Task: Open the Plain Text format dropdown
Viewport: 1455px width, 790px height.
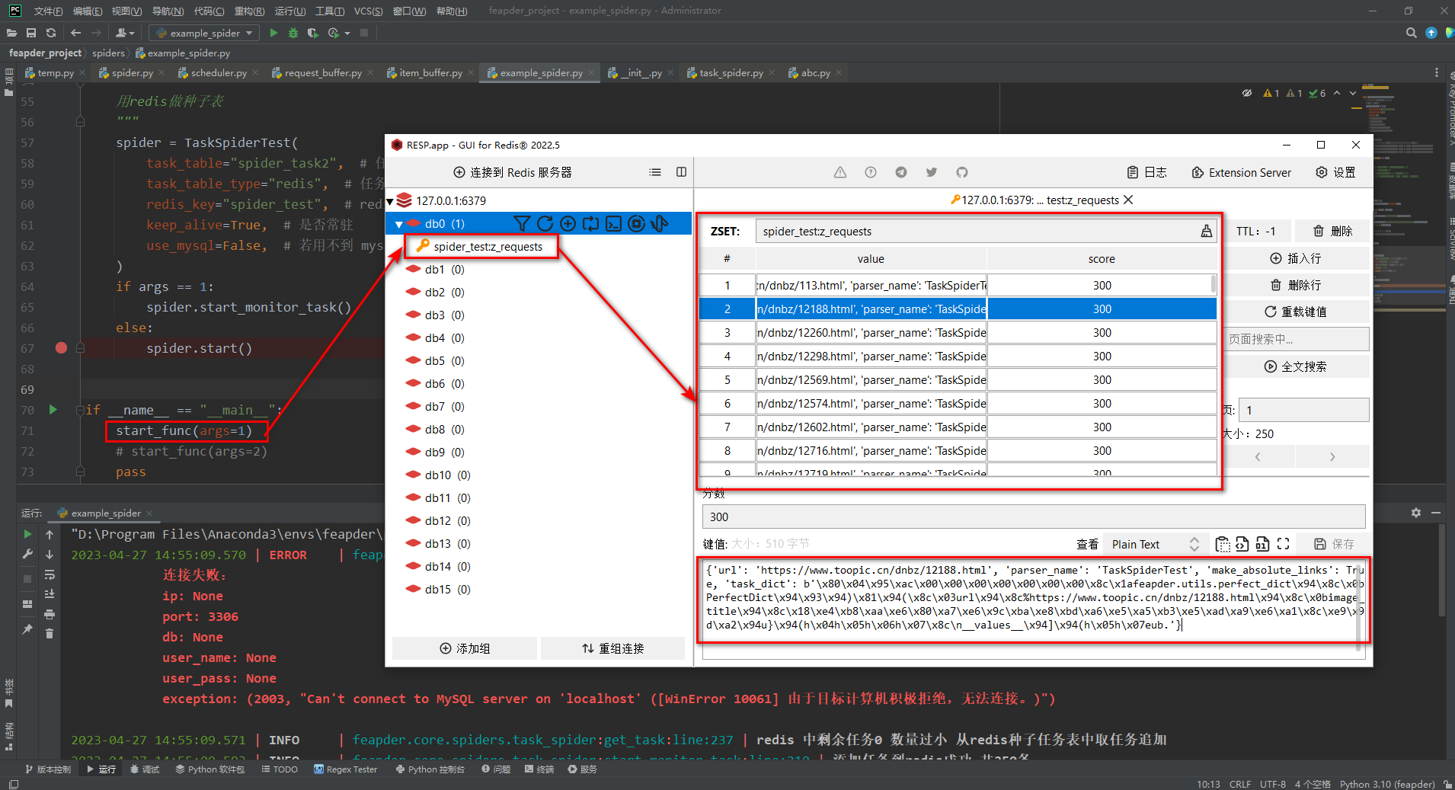Action: pos(1153,543)
